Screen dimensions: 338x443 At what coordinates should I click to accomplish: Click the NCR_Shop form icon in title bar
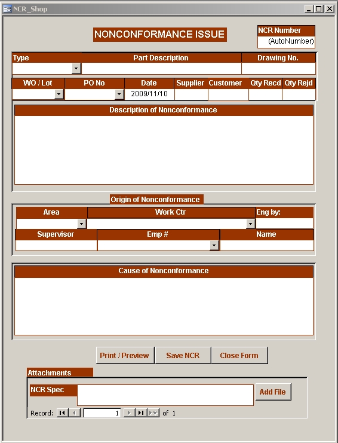point(7,9)
